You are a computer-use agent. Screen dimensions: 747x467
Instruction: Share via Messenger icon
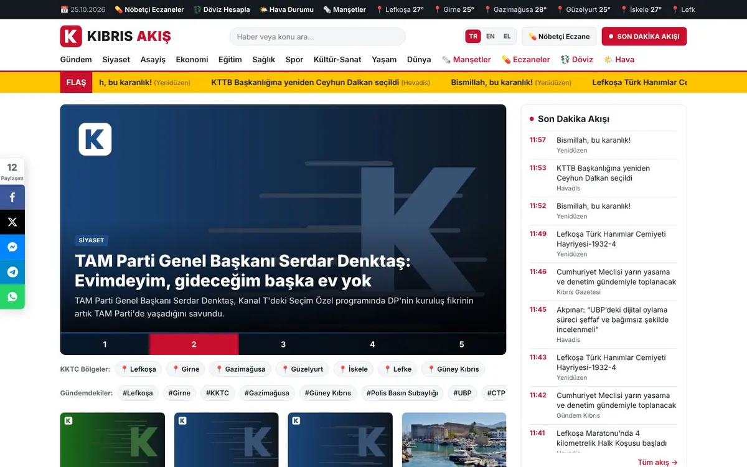[12, 247]
